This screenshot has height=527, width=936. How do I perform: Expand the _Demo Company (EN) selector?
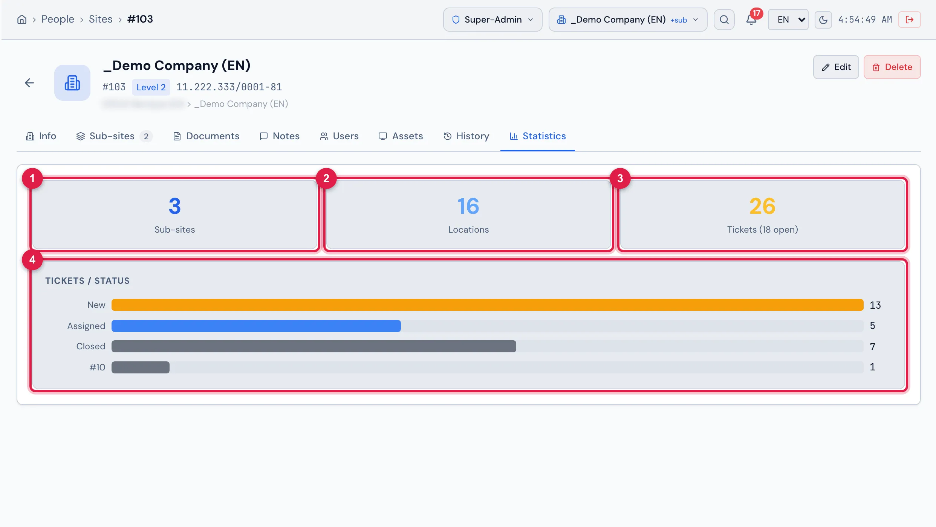628,20
